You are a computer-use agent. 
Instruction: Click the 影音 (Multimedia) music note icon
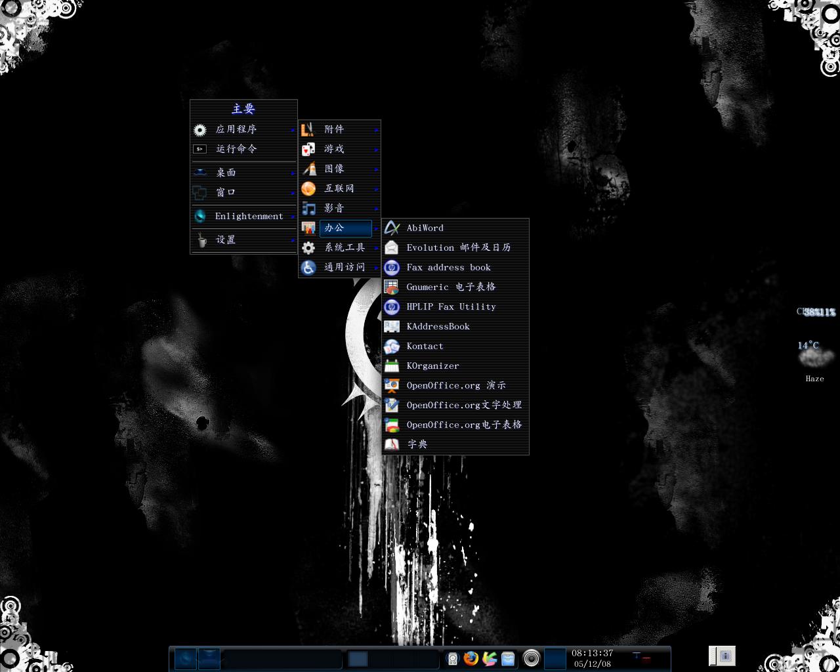click(308, 208)
